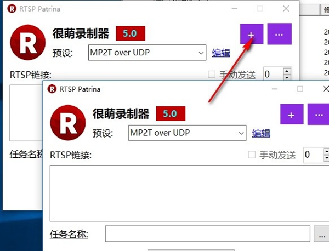Close the back RTSP Patrina window

click(x=286, y=9)
